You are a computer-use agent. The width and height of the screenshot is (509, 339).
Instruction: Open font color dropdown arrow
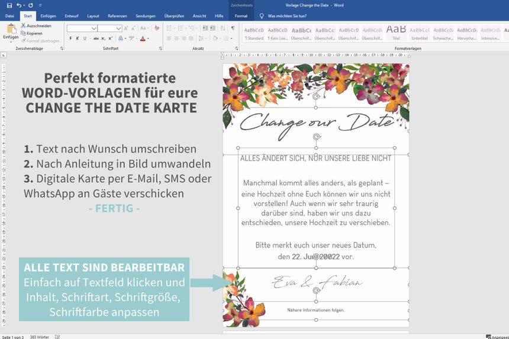148,38
